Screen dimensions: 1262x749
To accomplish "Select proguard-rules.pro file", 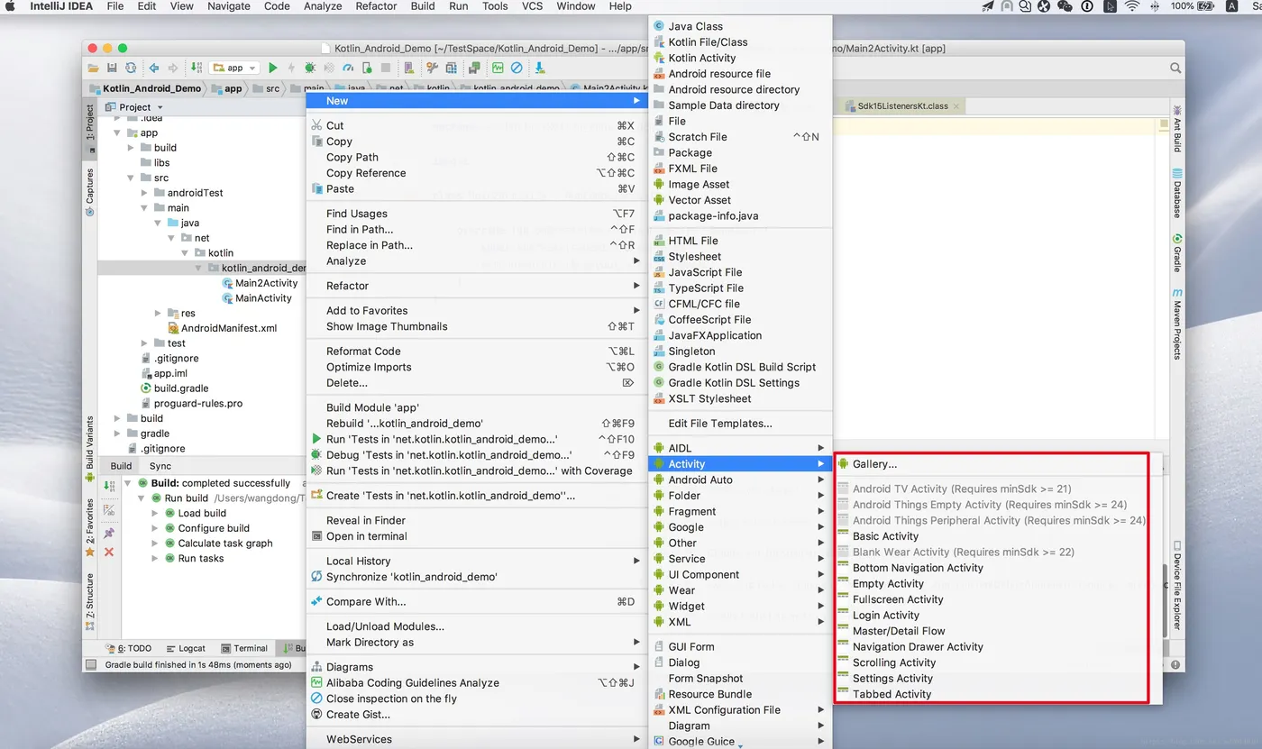I will (x=191, y=404).
